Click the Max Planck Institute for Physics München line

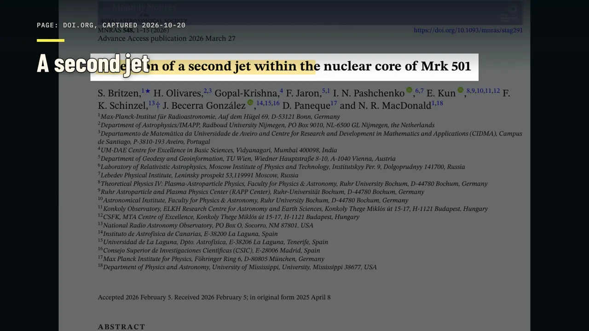pos(211,259)
